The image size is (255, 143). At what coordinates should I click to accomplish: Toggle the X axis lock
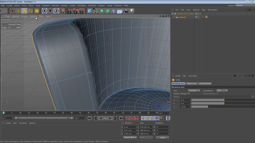[44, 11]
